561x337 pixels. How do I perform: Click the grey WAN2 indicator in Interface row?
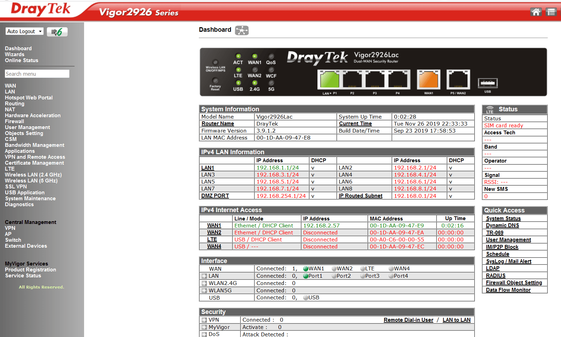[334, 269]
